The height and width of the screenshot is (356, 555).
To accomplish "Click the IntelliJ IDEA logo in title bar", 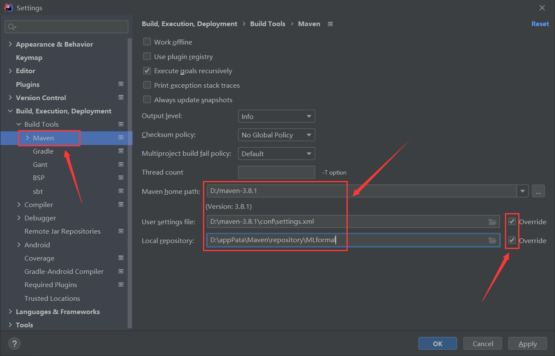I will click(x=8, y=8).
